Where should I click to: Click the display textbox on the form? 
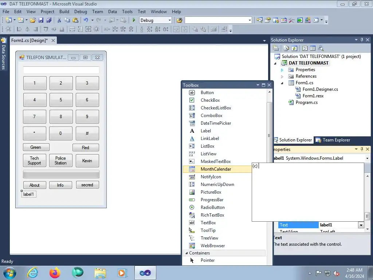61,70
